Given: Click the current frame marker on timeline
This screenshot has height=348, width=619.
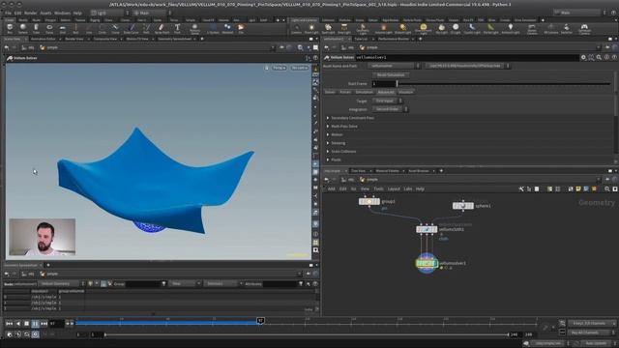Looking at the screenshot, I should coord(260,321).
